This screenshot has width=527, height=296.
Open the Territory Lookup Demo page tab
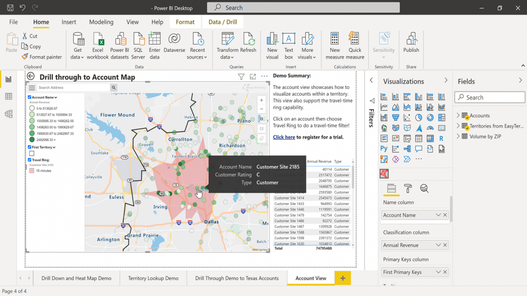coord(153,278)
